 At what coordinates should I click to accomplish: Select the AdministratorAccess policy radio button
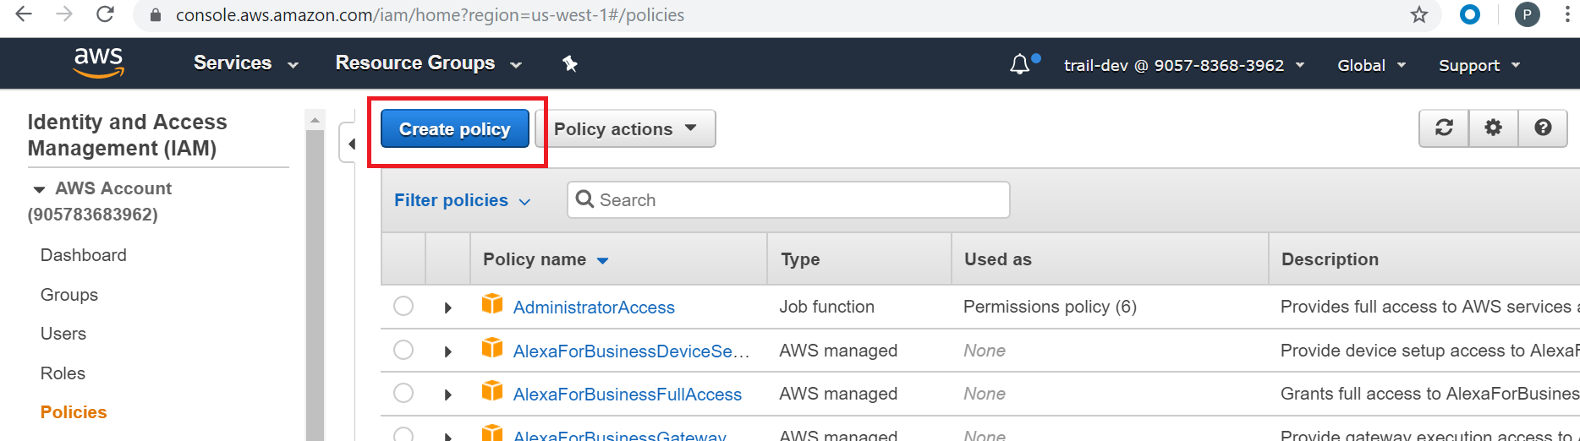click(403, 307)
